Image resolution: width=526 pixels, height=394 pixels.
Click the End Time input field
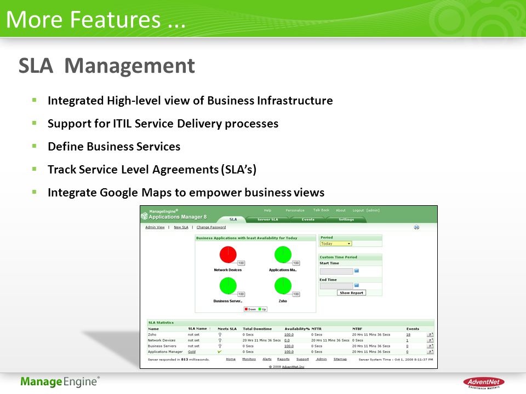coord(336,286)
